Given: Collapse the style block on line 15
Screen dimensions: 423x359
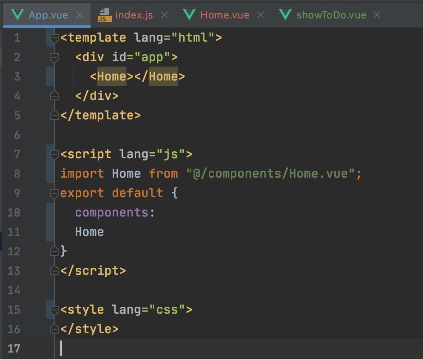Looking at the screenshot, I should (x=54, y=310).
